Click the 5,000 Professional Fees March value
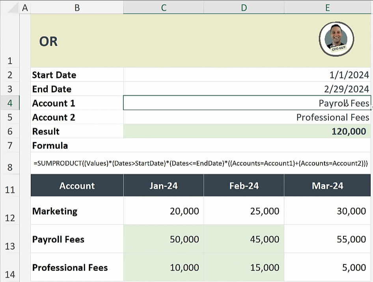 tap(327, 267)
